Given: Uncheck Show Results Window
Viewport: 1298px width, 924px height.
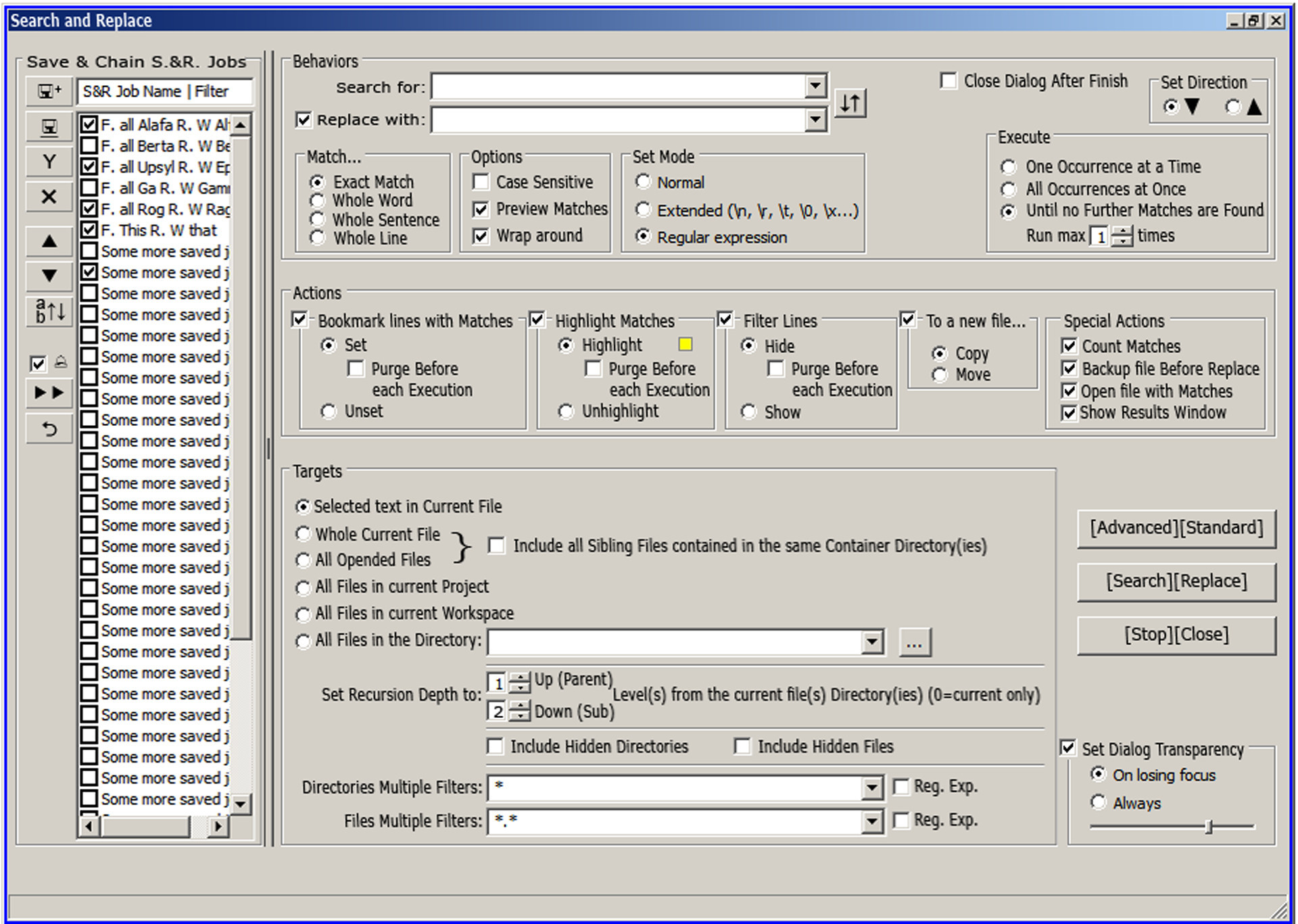Looking at the screenshot, I should (x=1069, y=413).
